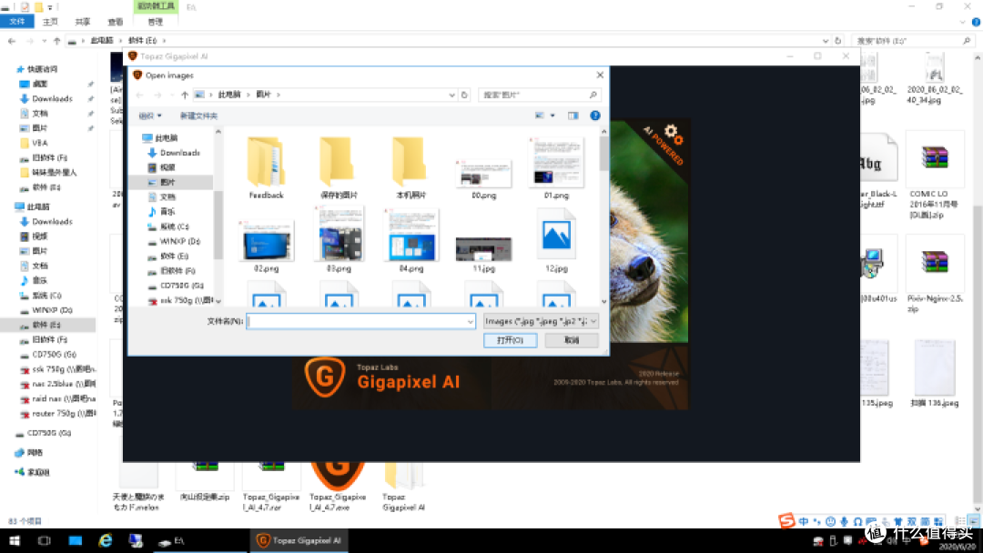Open Explorer help question mark icon
Screen dimensions: 983x553
pos(976,22)
